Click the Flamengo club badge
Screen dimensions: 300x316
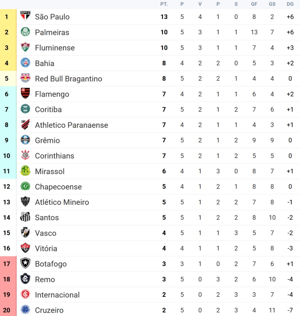[25, 94]
